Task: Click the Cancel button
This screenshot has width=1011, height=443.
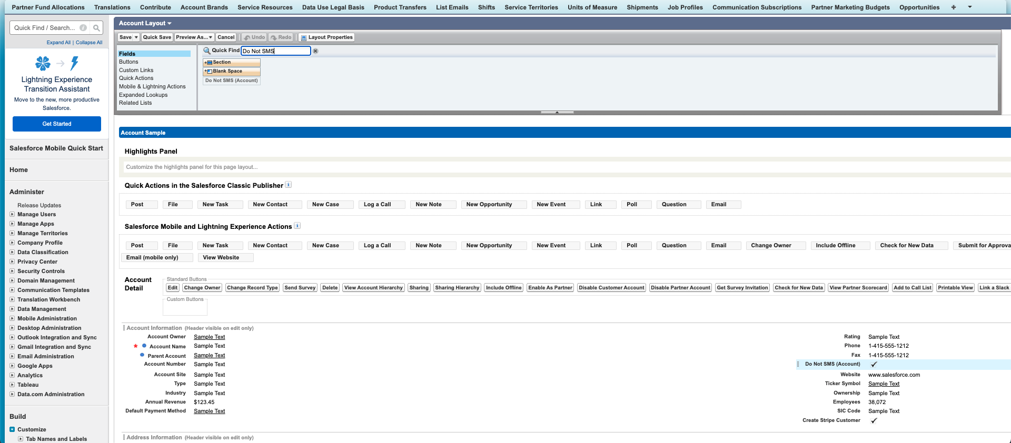Action: pos(226,37)
